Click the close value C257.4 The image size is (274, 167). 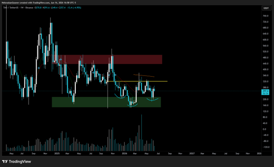(62, 8)
